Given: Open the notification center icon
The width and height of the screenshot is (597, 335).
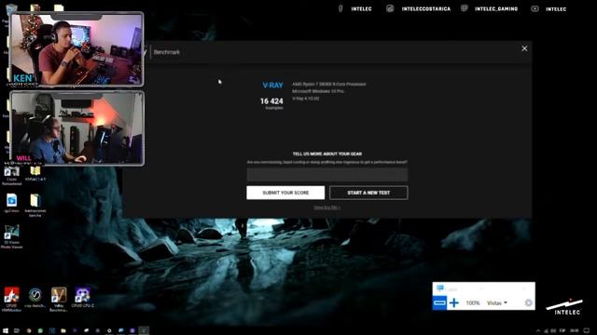Looking at the screenshot, I should [587, 331].
